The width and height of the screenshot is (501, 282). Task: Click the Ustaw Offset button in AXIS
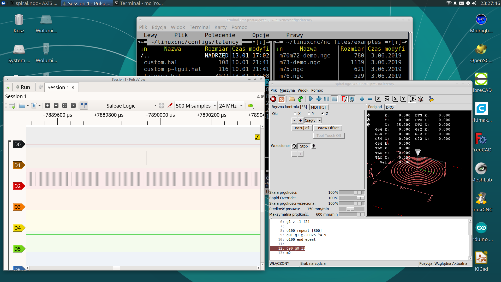[x=327, y=128]
